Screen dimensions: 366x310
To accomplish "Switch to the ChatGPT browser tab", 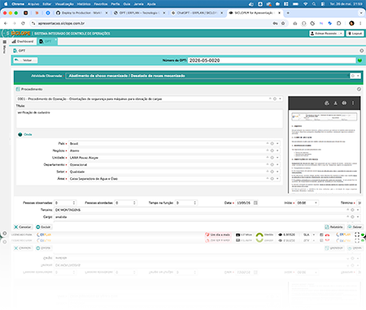I will [x=197, y=13].
